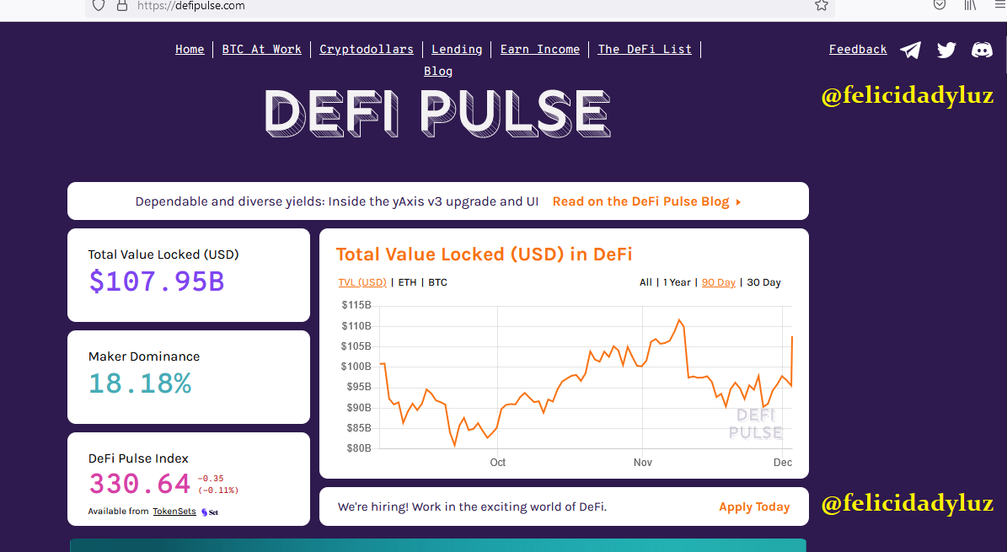Click the DeFi Pulse Index label
This screenshot has width=1007, height=552.
click(138, 458)
